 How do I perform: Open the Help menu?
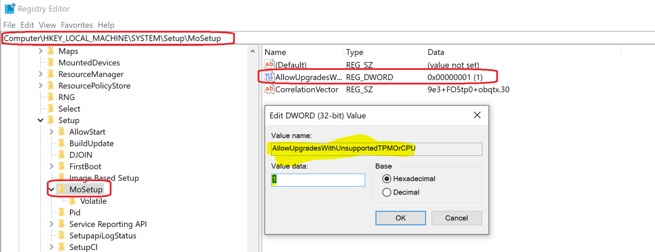coord(106,25)
